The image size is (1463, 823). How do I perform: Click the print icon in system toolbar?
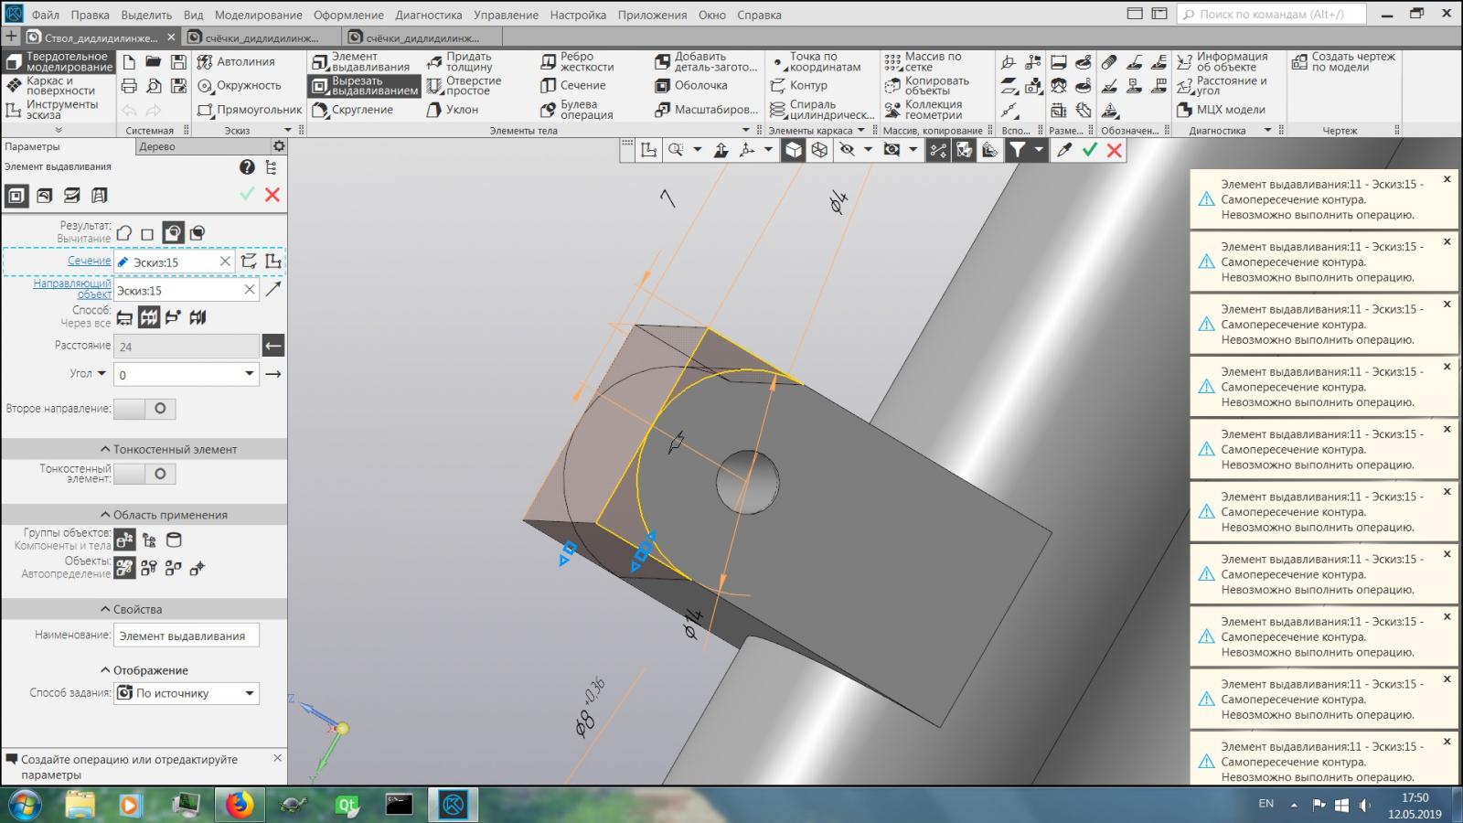(x=129, y=86)
